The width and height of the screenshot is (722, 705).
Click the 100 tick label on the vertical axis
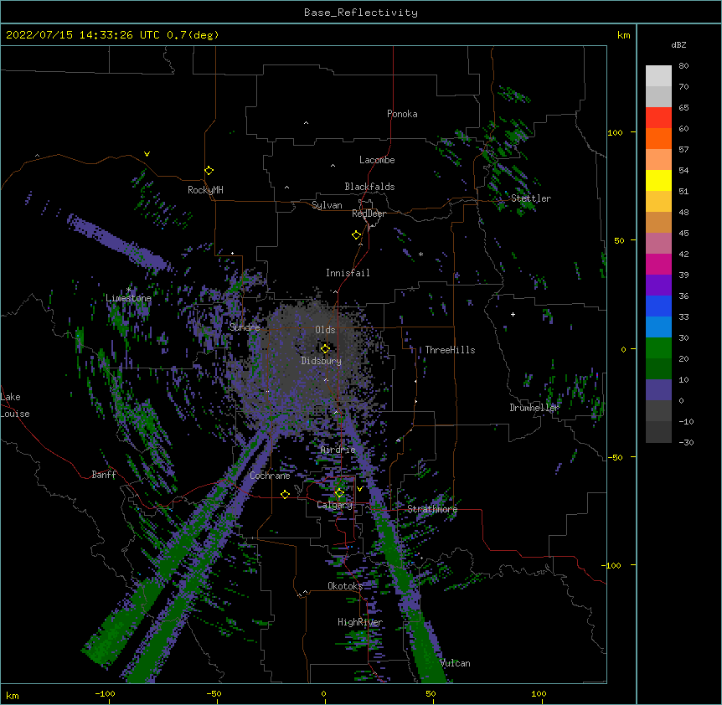pyautogui.click(x=615, y=132)
